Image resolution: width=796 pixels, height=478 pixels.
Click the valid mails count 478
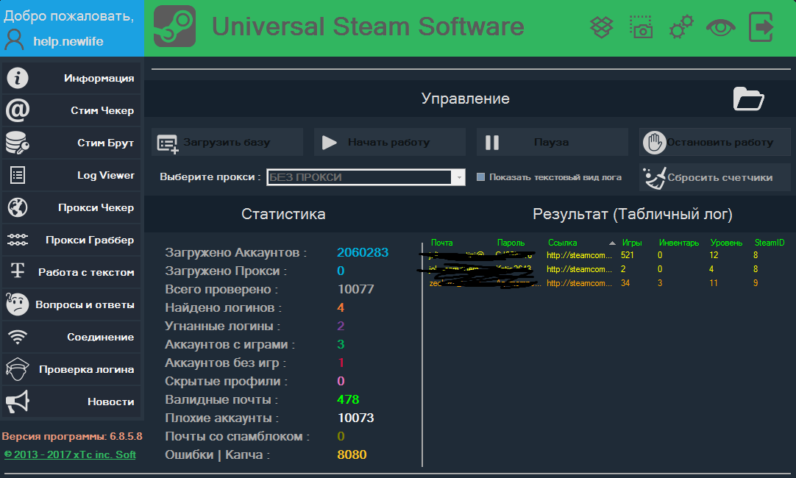pyautogui.click(x=348, y=399)
